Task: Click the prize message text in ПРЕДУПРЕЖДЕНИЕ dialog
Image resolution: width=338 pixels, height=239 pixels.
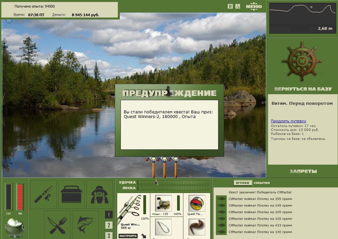Action: [168, 114]
